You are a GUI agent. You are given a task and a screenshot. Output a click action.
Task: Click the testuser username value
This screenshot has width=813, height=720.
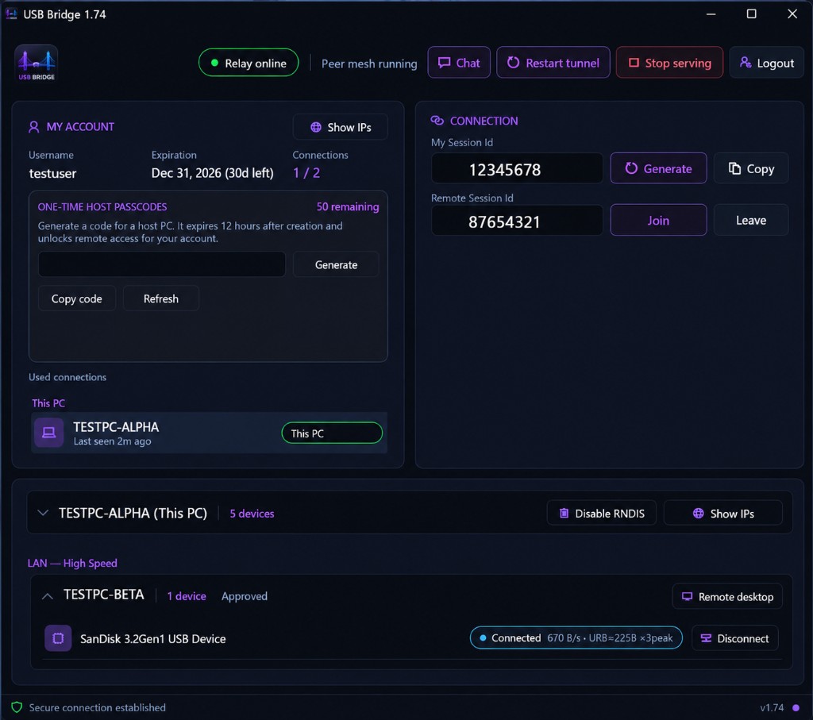point(53,173)
